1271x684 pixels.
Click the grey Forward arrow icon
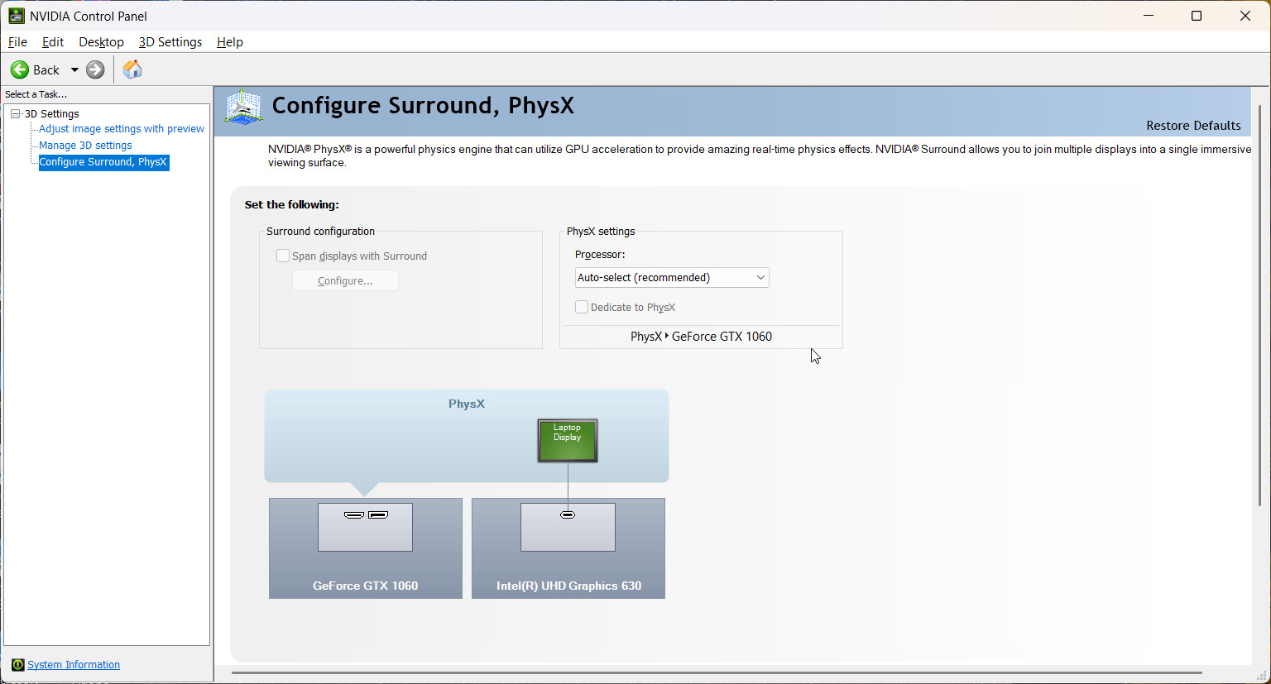click(x=96, y=69)
